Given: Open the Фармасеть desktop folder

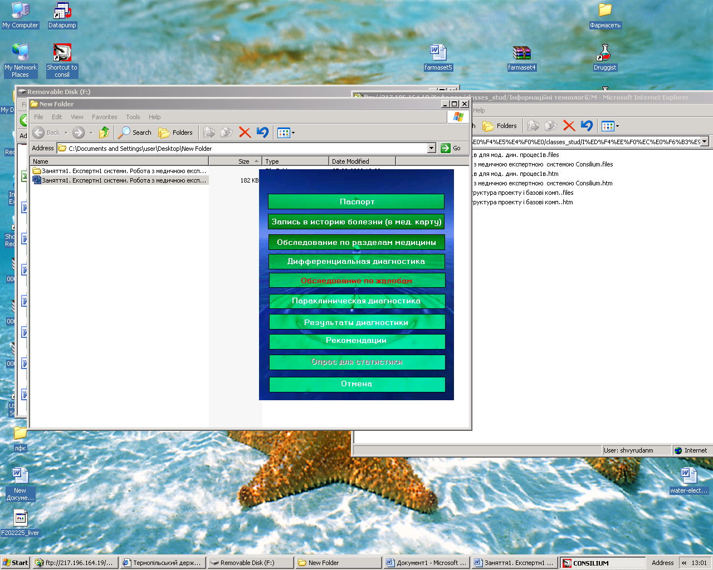Looking at the screenshot, I should [x=605, y=16].
